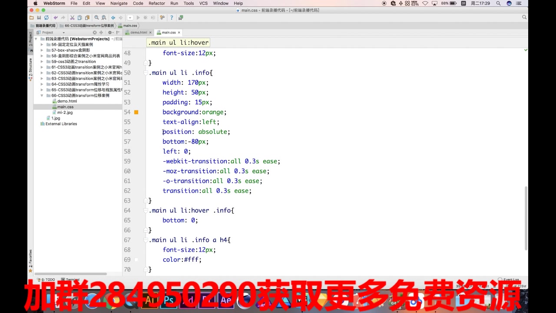Click the Find magnifier toolbar icon
The height and width of the screenshot is (313, 556).
click(96, 18)
